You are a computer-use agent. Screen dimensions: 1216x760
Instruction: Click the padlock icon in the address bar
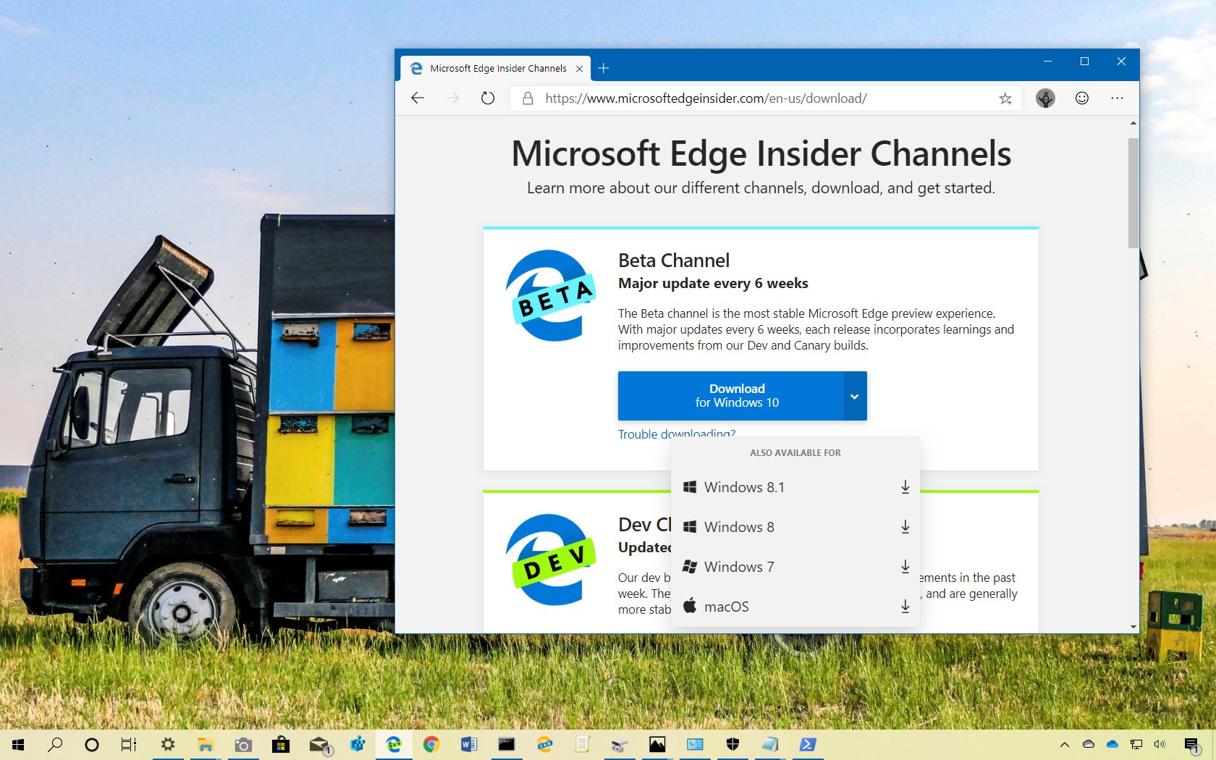(528, 98)
